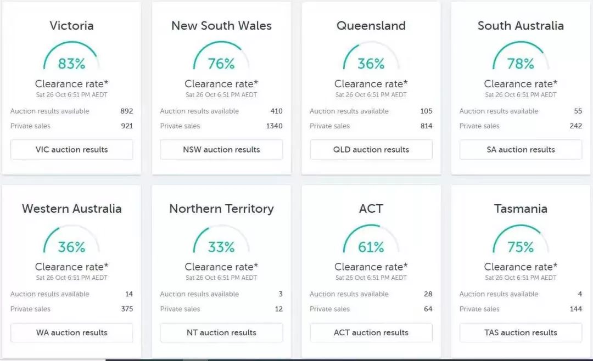
Task: Click Queensland auction results available 105
Action: (x=426, y=111)
